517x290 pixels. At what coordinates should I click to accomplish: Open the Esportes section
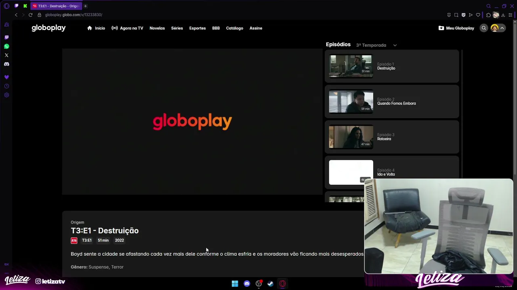(198, 28)
